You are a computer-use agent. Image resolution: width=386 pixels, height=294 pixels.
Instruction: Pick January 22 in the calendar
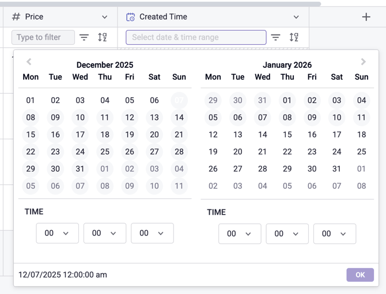tap(287, 152)
